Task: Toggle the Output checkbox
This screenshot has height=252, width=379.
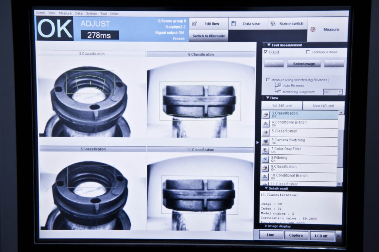Action: click(266, 52)
